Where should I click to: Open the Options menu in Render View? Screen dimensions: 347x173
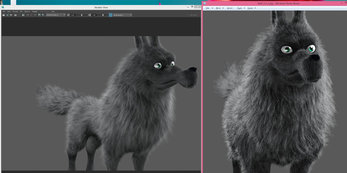tap(27, 11)
